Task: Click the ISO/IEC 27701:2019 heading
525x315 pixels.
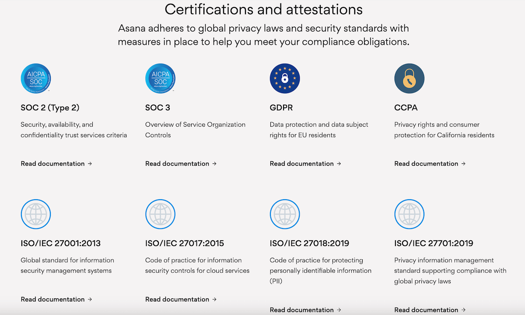Action: [434, 243]
